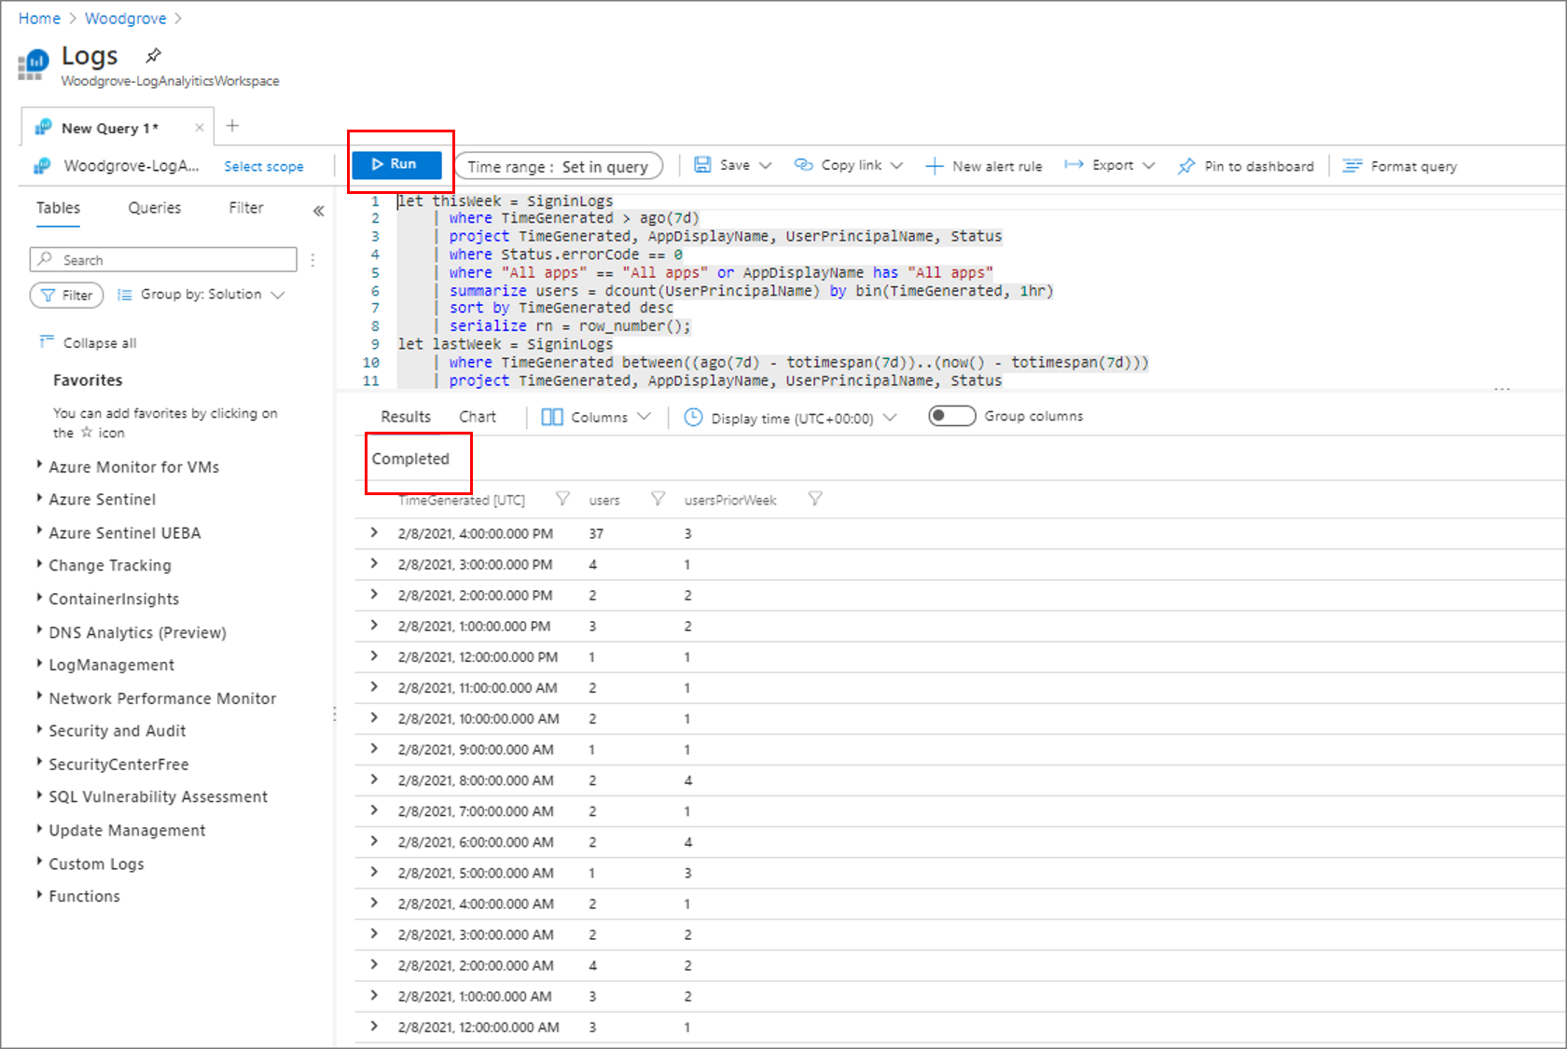Filter the users column with funnel icon
The height and width of the screenshot is (1049, 1567).
pos(658,499)
